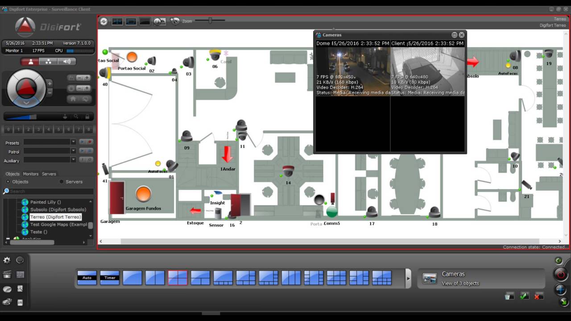Toggle the PTZ person mode button
571x321 pixels.
click(x=30, y=62)
